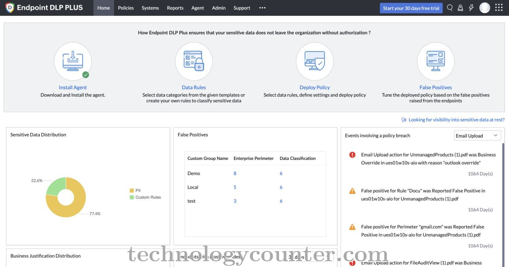509x267 pixels.
Task: Click the False Positives monitor checklist icon
Action: [436, 61]
